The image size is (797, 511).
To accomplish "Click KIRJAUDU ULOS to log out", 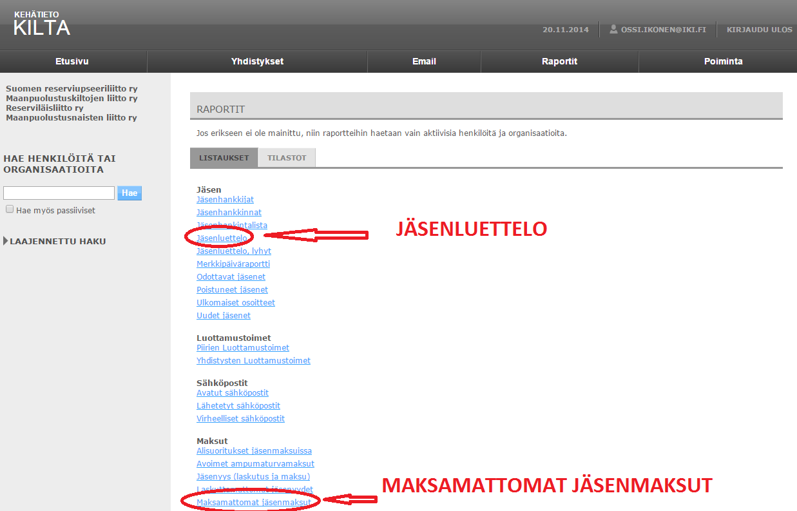I will tap(760, 30).
